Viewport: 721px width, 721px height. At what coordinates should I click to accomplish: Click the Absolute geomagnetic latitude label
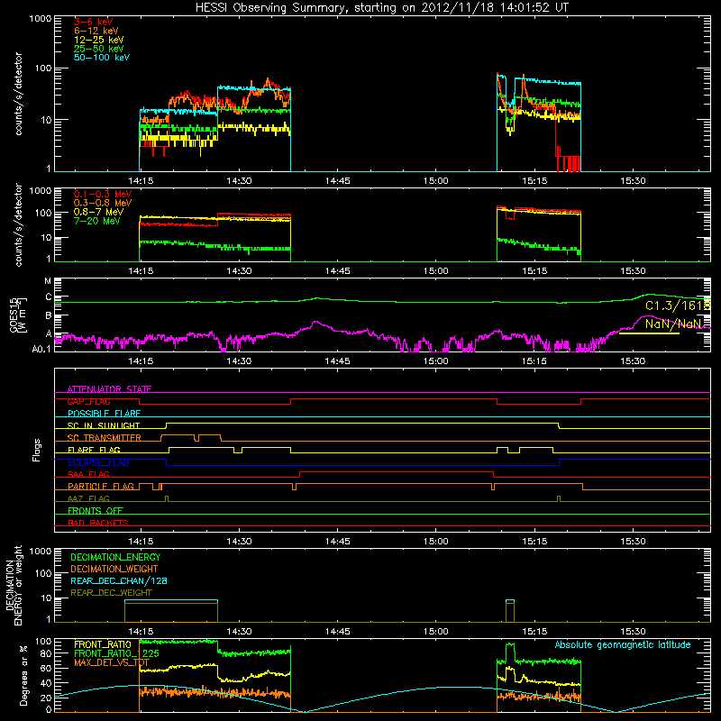click(x=623, y=645)
